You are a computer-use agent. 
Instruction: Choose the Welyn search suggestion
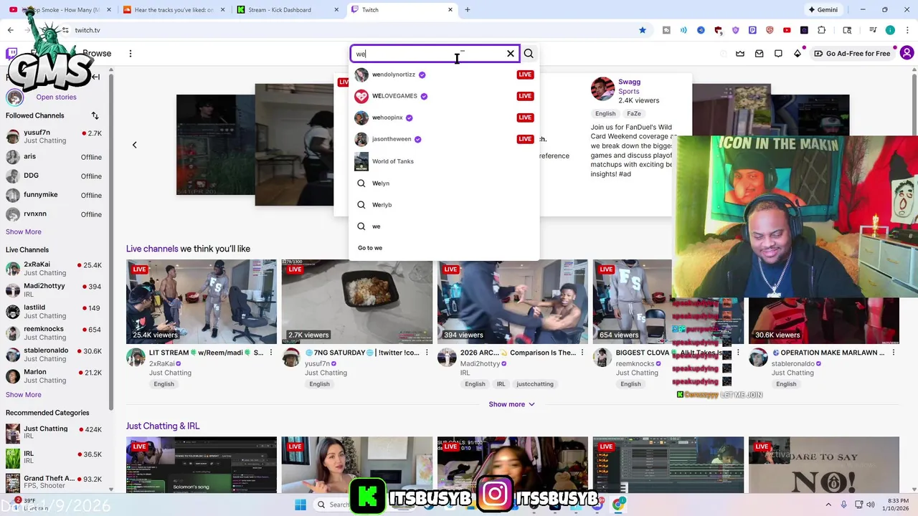pos(444,183)
